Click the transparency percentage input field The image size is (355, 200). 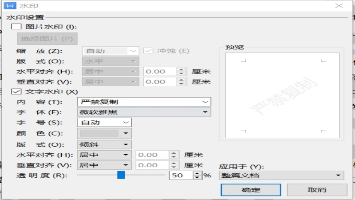(180, 176)
